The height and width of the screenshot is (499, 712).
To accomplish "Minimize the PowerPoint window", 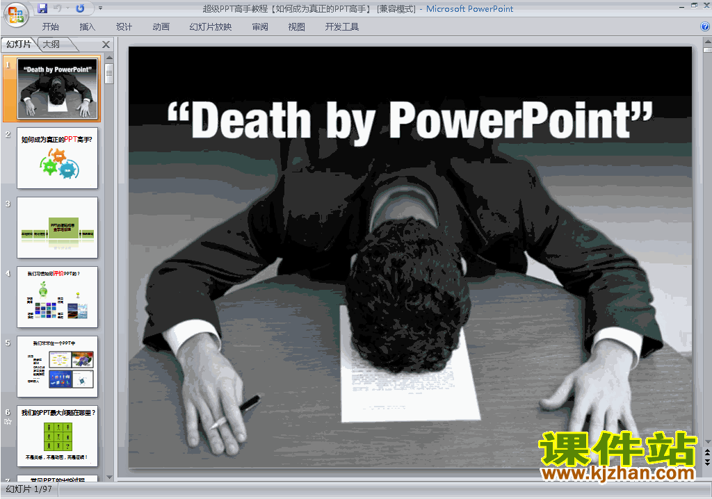I will tap(681, 6).
